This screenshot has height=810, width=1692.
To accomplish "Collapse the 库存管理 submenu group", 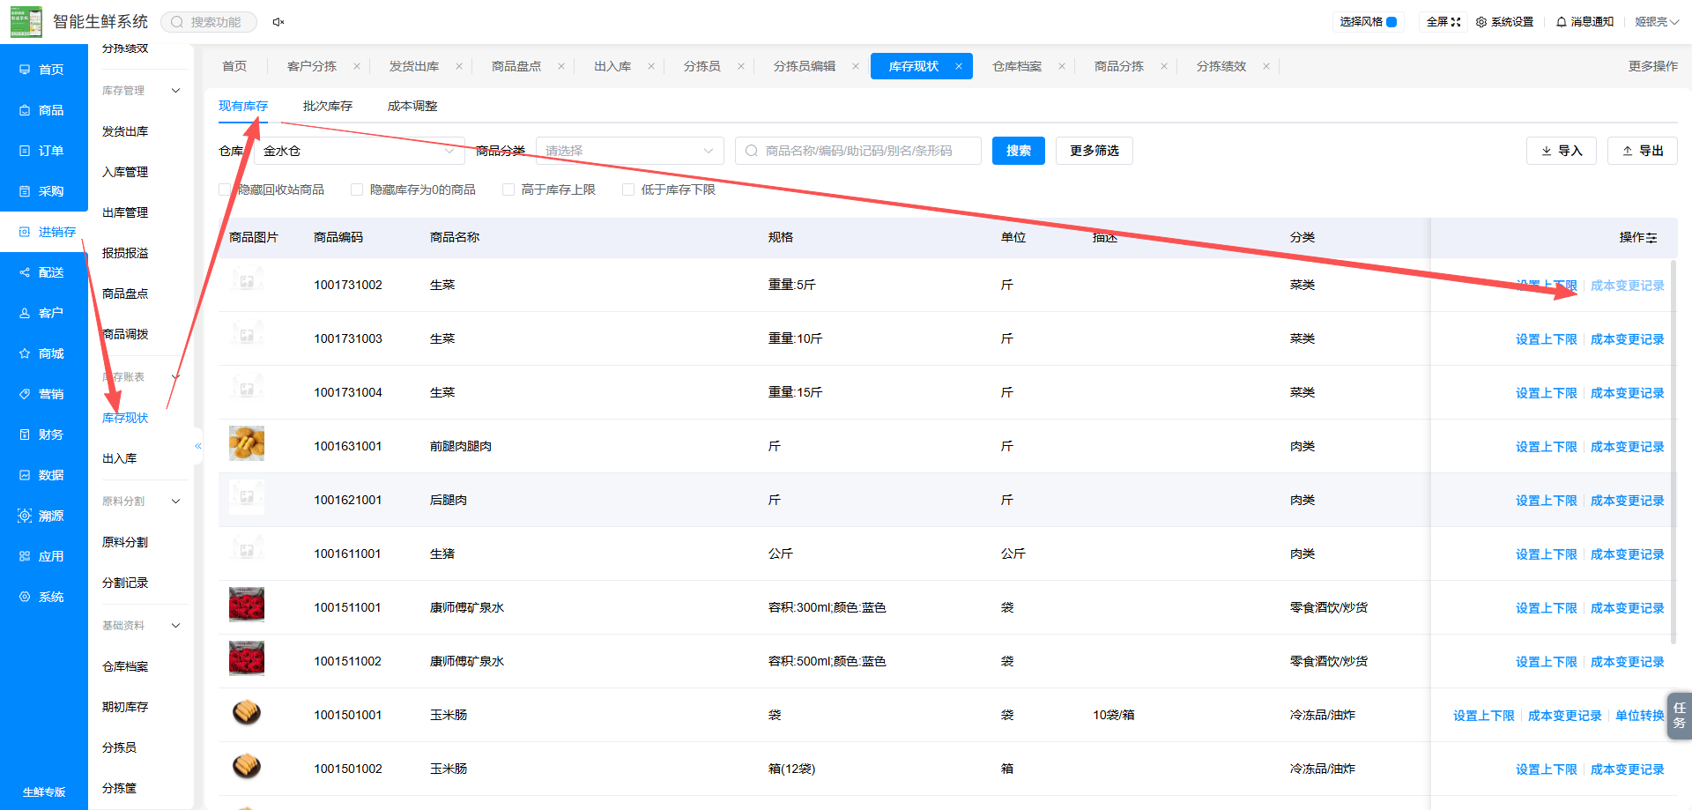I will coord(175,91).
